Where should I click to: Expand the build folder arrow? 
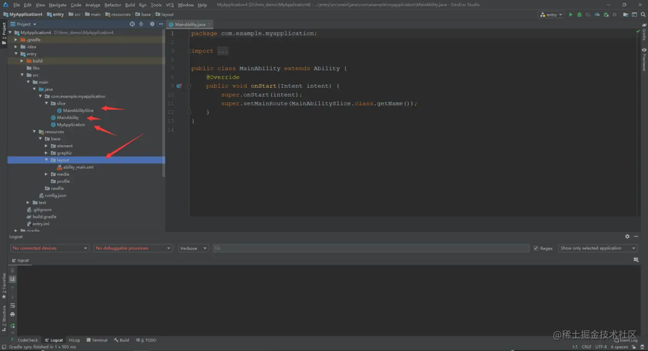(22, 61)
